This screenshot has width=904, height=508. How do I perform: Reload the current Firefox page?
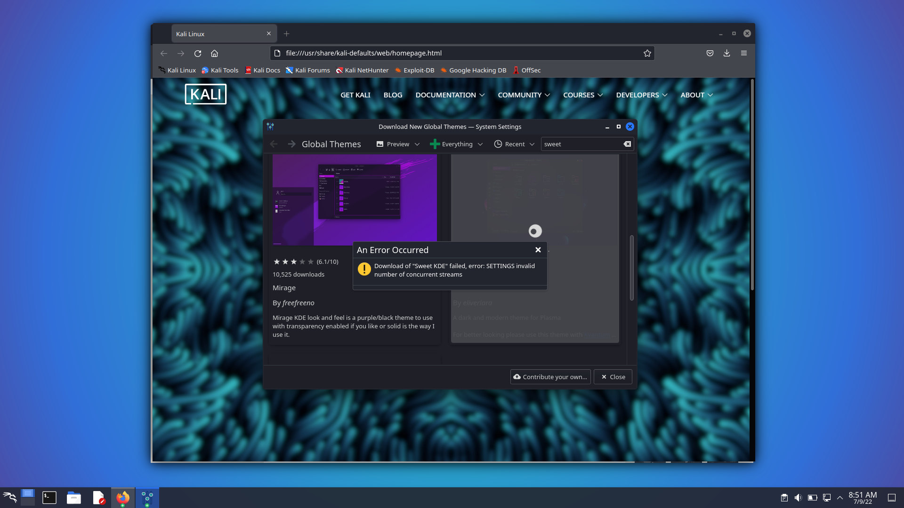(198, 53)
